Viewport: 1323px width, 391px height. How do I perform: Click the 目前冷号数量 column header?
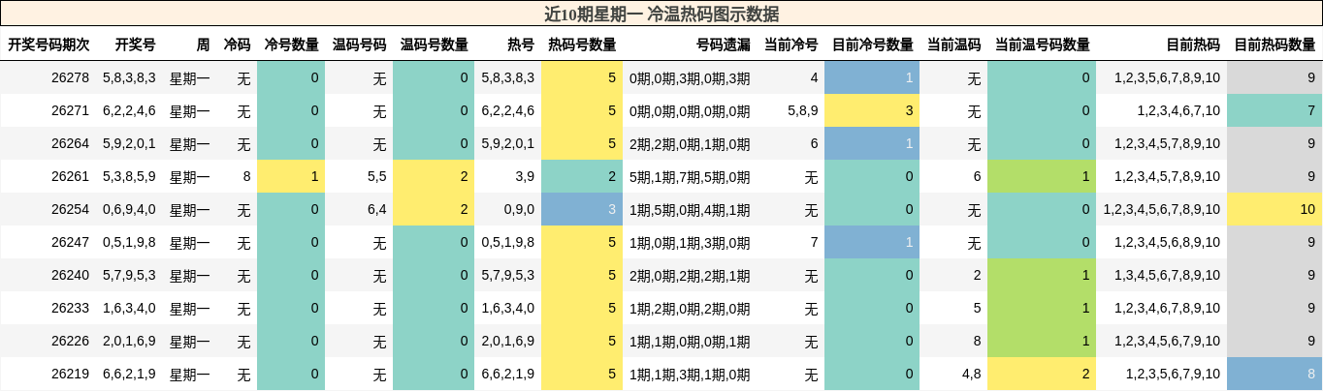pyautogui.click(x=873, y=45)
